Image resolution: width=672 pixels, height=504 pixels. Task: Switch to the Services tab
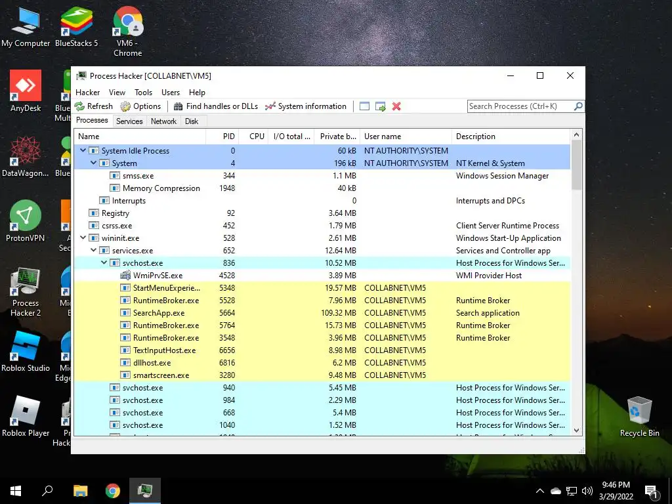click(129, 121)
